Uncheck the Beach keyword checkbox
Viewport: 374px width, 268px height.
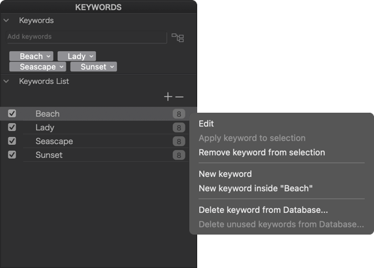tap(12, 113)
